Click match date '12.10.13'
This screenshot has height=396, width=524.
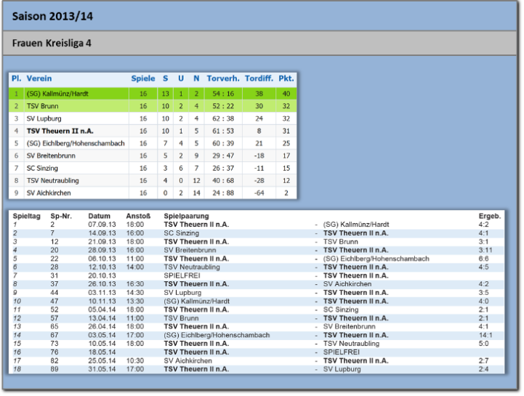102,267
